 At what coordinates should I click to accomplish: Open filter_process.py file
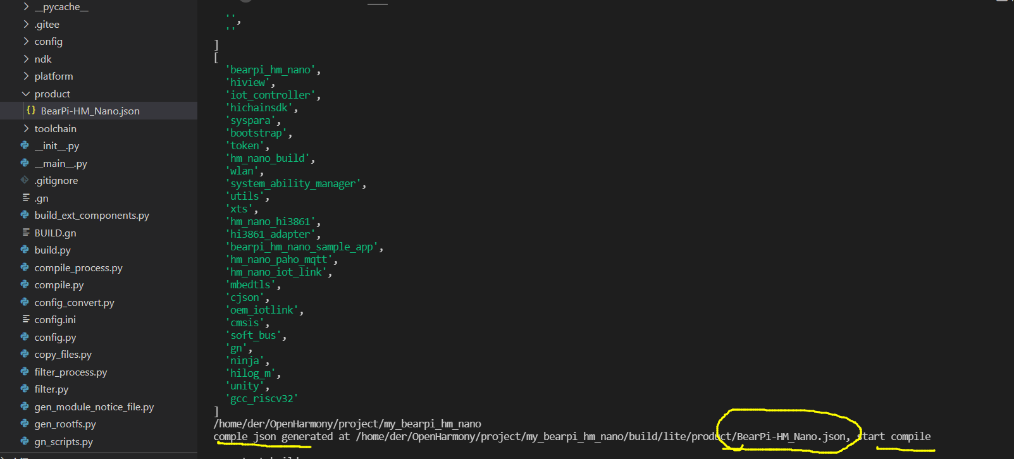71,372
